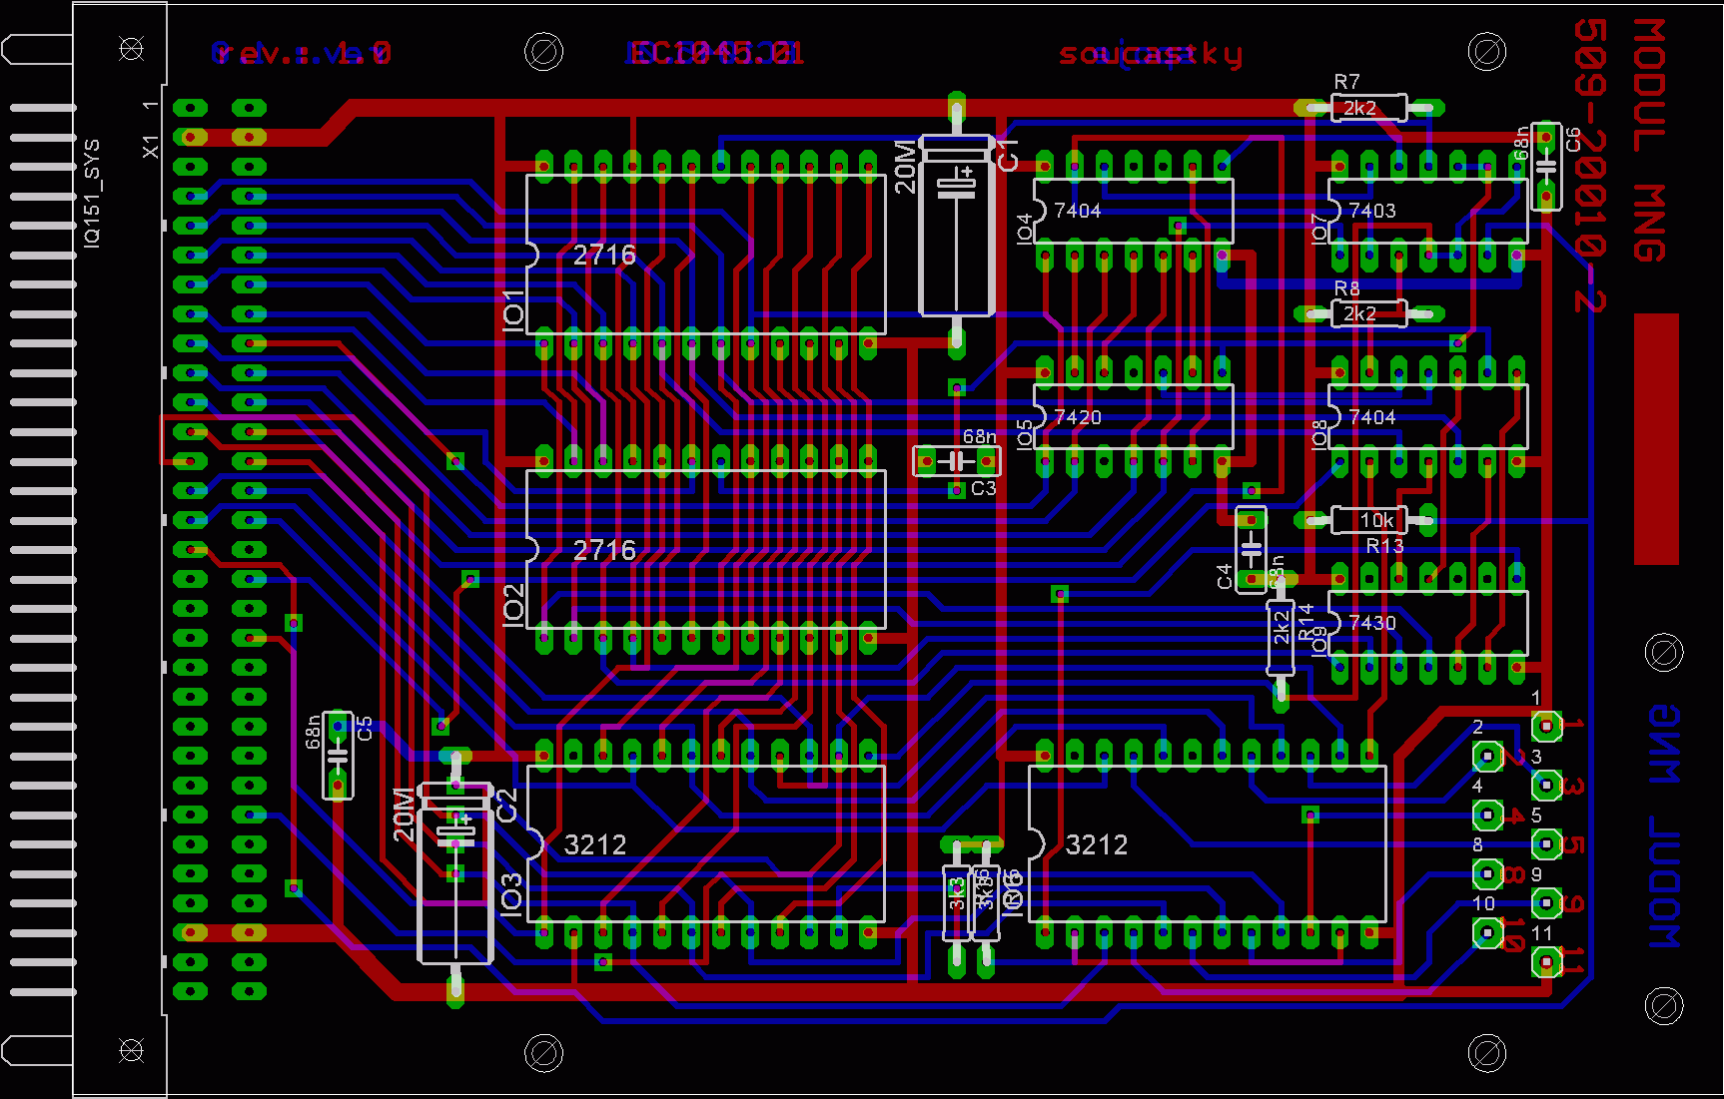Select the 7420 chip labeled IO5
1724x1099 pixels.
(x=1133, y=417)
